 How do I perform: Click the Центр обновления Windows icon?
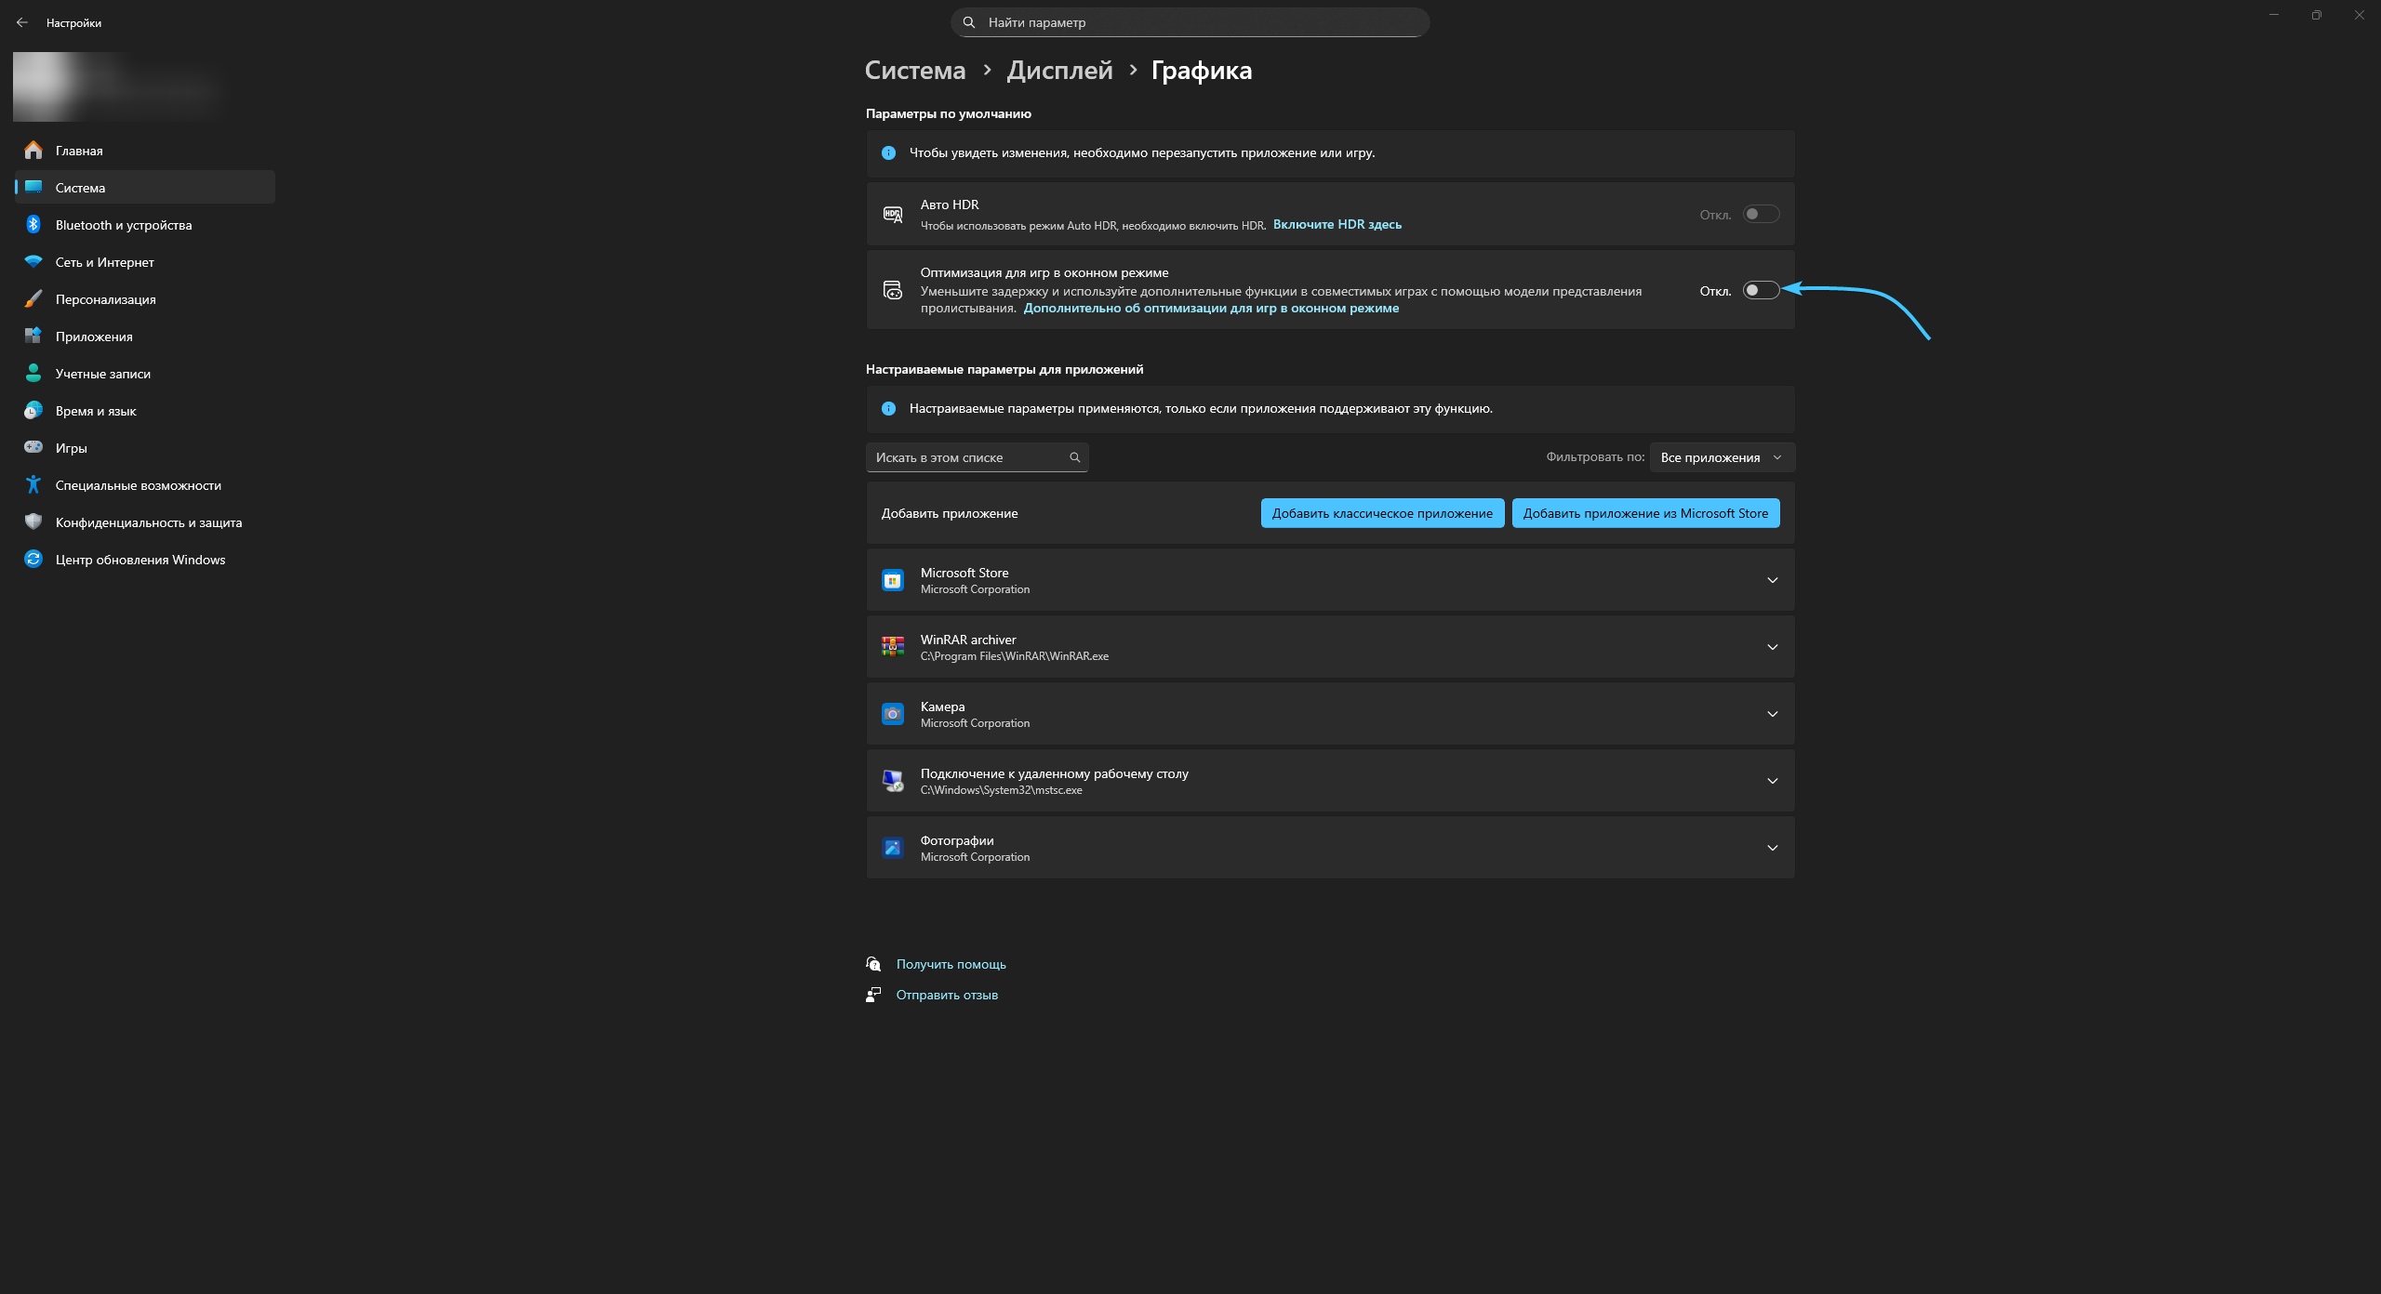pyautogui.click(x=33, y=560)
